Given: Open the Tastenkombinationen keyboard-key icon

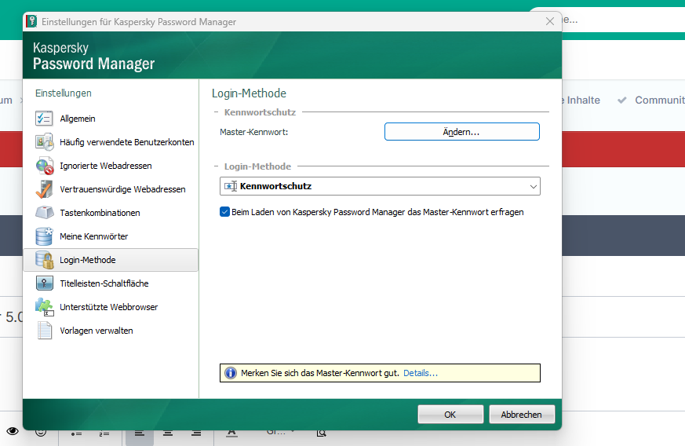Looking at the screenshot, I should click(x=44, y=213).
